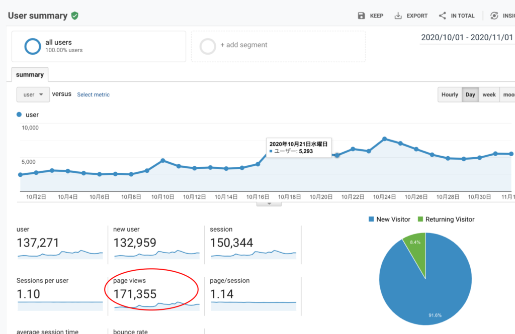Open the date range 2020/10/01 - 2020/11/01 picker

[x=466, y=38]
